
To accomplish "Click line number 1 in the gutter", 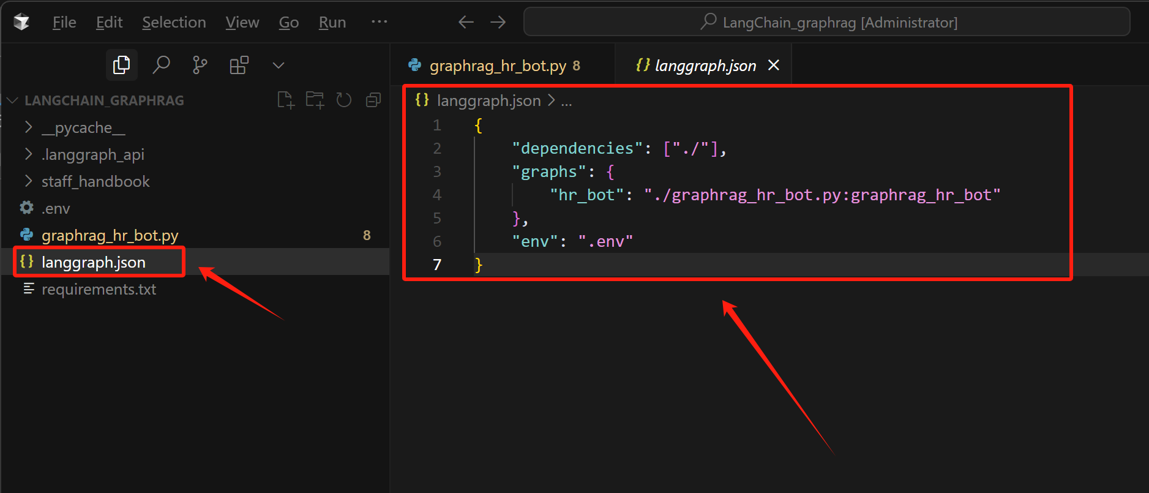I will (437, 126).
